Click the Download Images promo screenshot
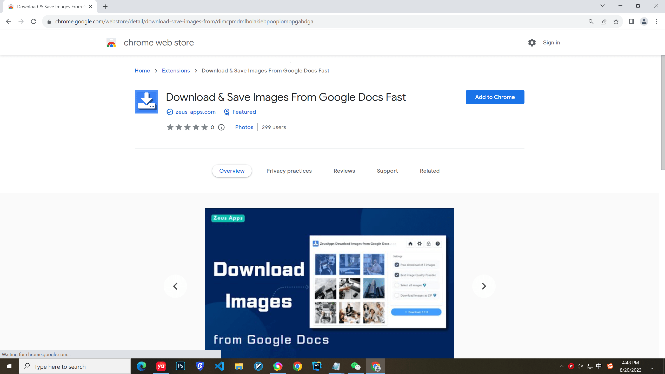665x374 pixels. (329, 283)
